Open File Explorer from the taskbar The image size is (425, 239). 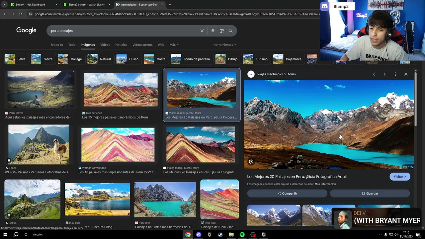click(x=231, y=234)
